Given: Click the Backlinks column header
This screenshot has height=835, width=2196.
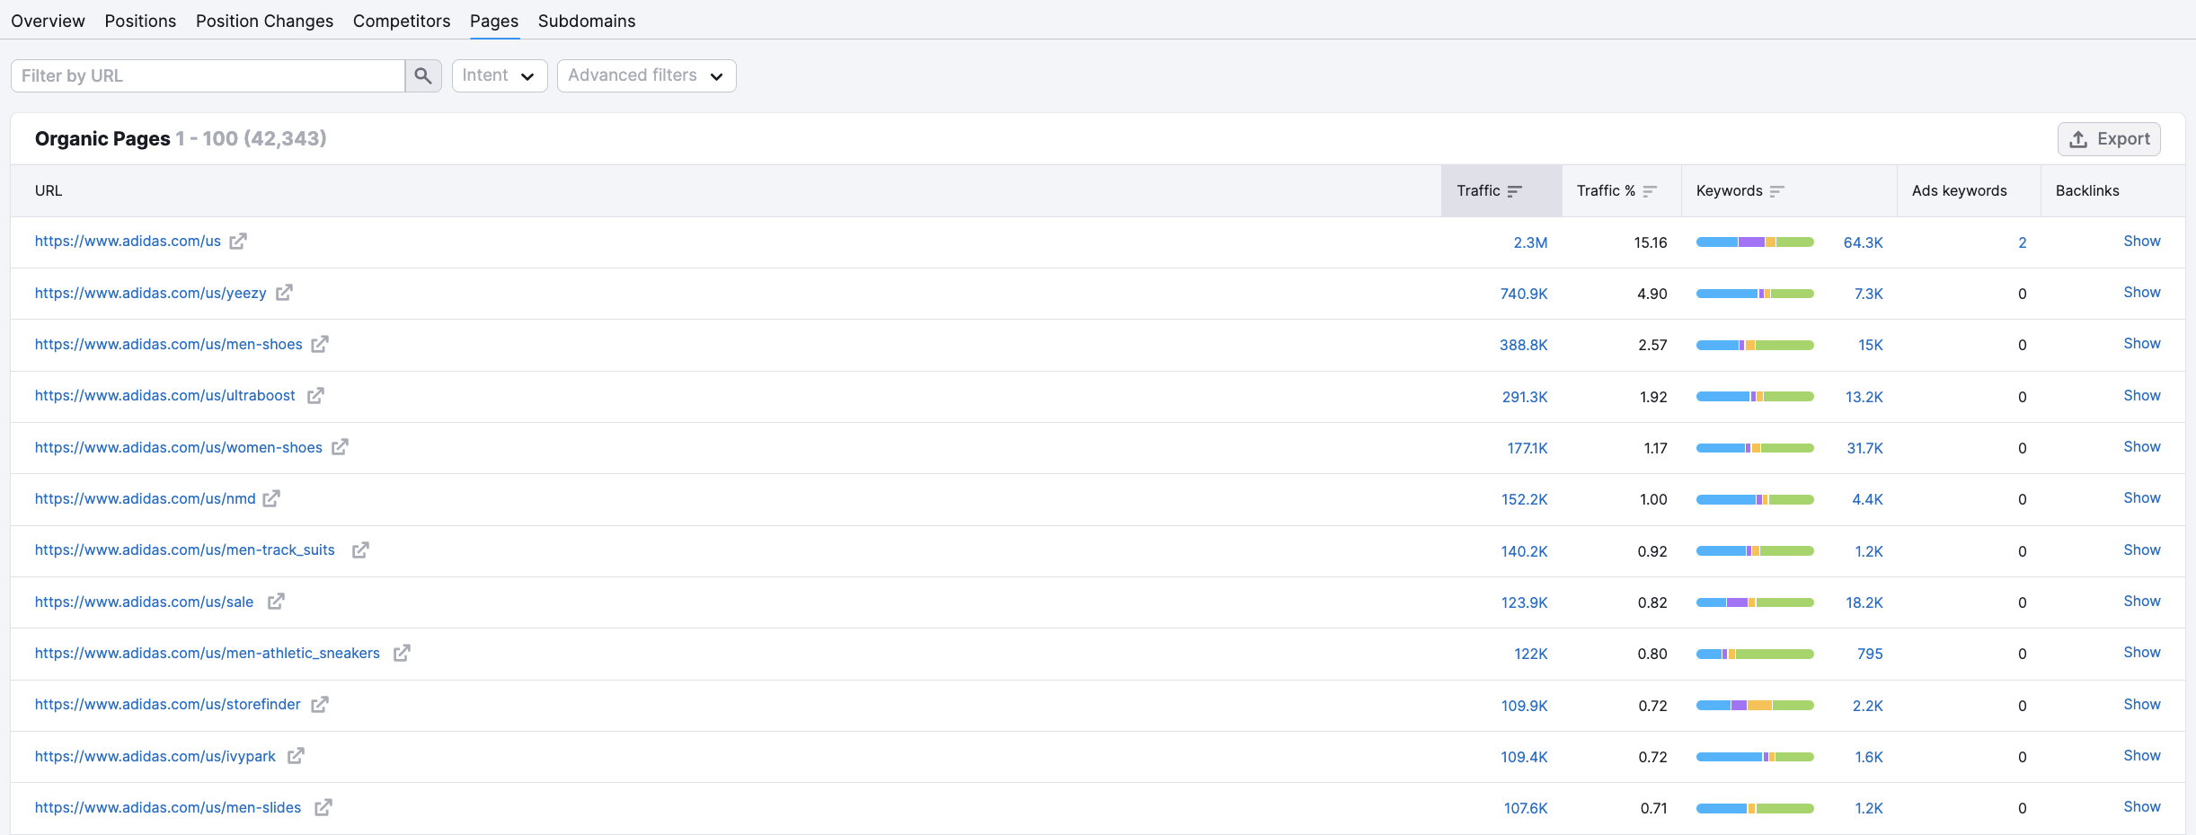Looking at the screenshot, I should tap(2087, 191).
